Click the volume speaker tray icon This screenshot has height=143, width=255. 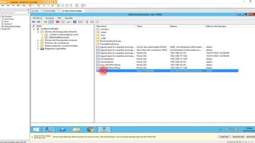tap(237, 129)
